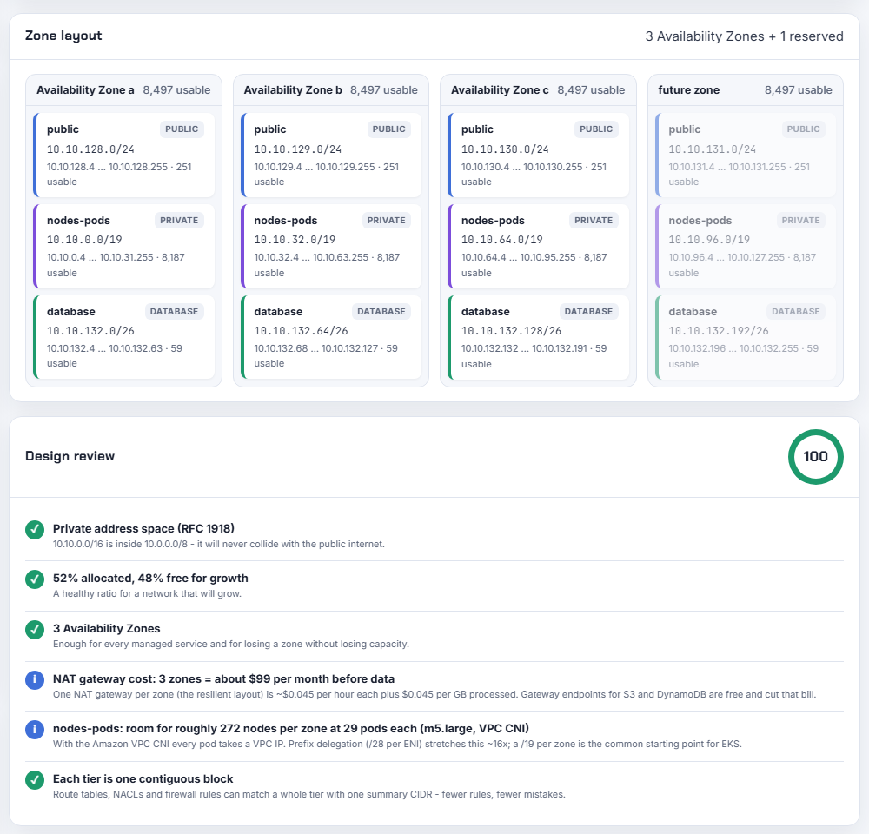Click the 8,497 usable count for Availability Zone a
Viewport: 869px width, 834px height.
click(x=176, y=89)
